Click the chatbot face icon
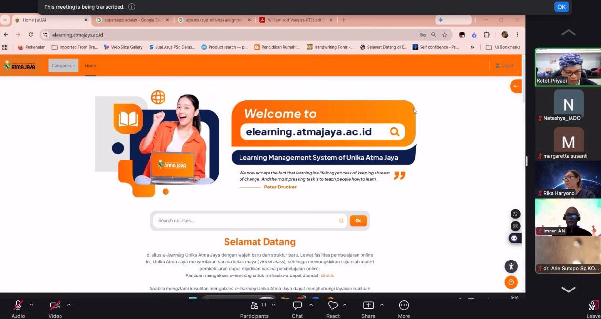The image size is (601, 319). coord(514,238)
